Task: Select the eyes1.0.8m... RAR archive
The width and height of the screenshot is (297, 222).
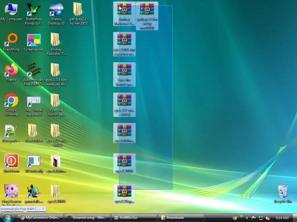Action: tap(124, 133)
